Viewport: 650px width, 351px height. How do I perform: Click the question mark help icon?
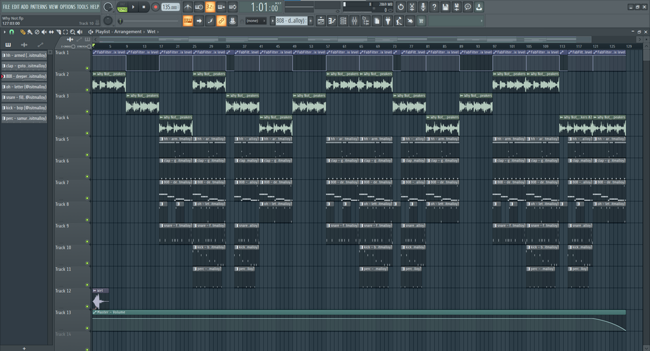coord(434,7)
